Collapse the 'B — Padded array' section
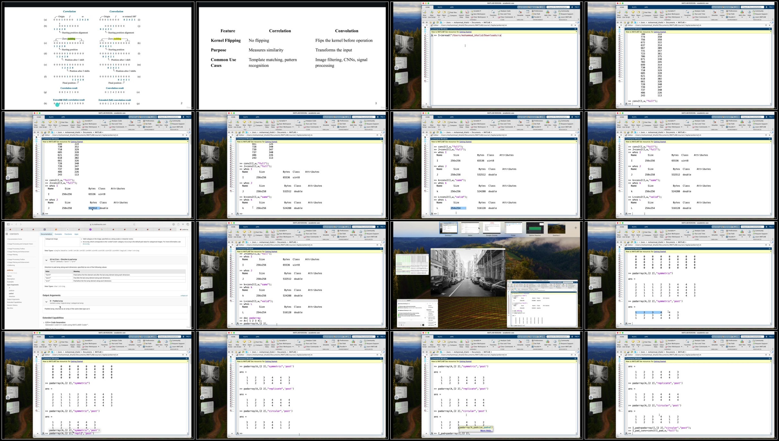This screenshot has width=779, height=441. point(46,302)
